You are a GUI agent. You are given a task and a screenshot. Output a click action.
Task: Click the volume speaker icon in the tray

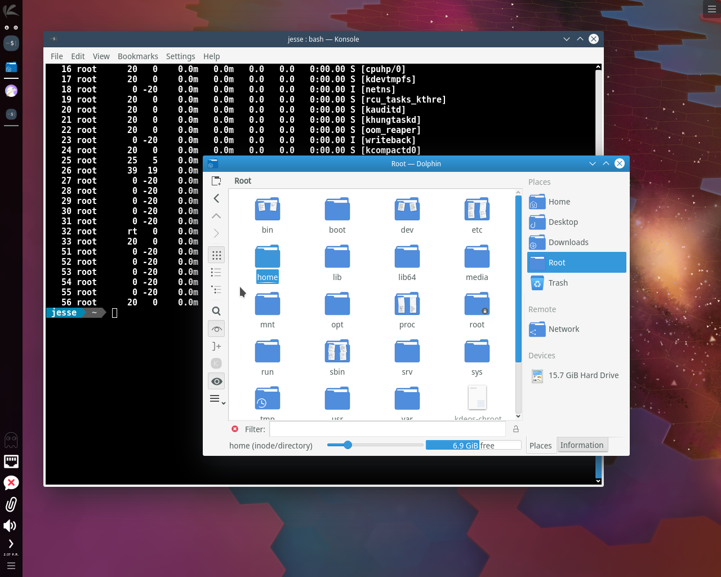10,526
